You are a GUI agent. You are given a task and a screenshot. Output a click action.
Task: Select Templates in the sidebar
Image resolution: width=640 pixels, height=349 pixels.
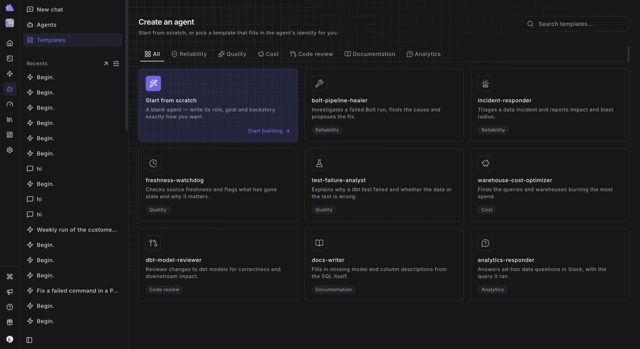click(x=72, y=40)
